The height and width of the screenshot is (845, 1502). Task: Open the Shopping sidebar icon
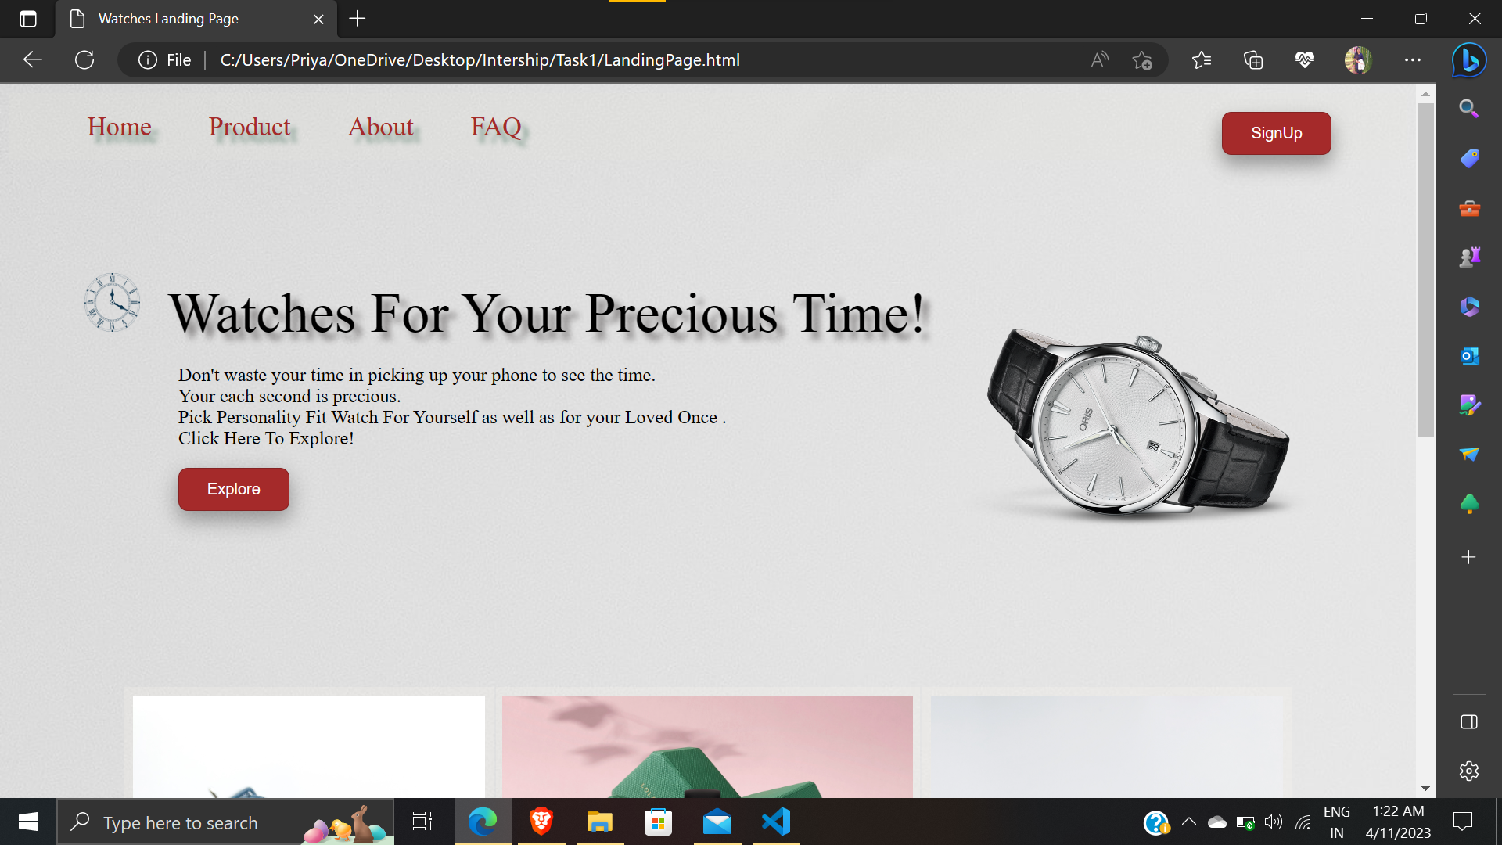(x=1469, y=157)
